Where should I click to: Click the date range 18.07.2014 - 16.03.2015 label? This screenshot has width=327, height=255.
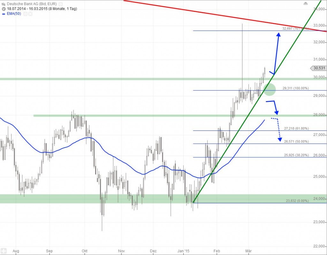click(27, 9)
